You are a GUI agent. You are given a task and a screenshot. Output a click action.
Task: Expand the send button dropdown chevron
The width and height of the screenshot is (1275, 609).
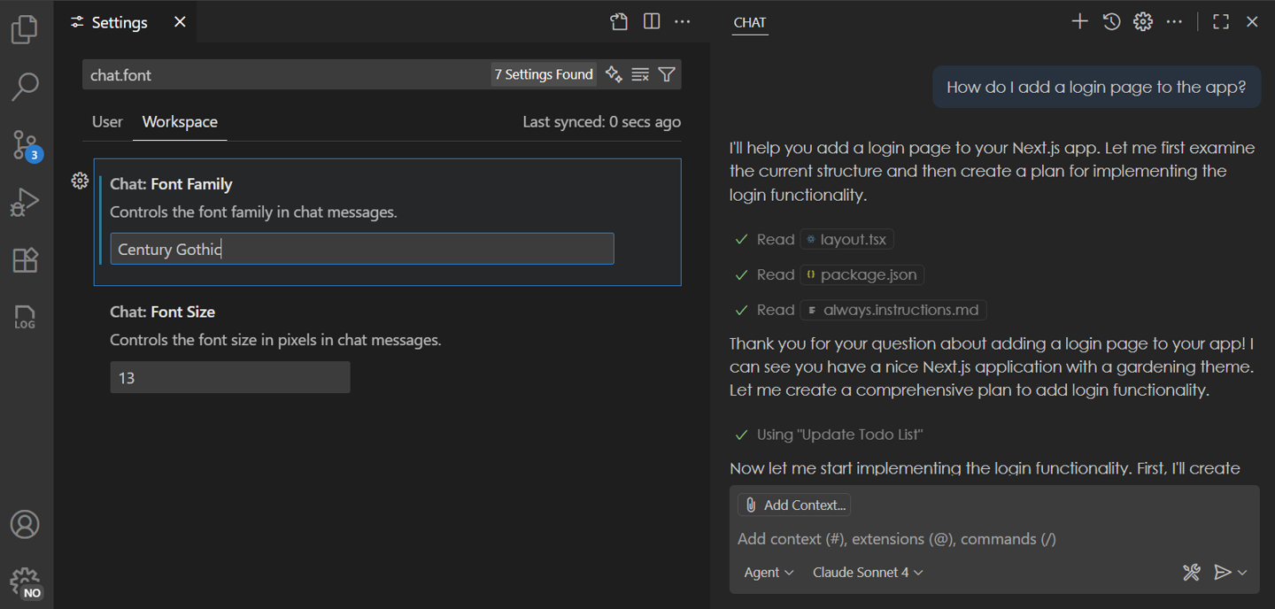[1240, 572]
